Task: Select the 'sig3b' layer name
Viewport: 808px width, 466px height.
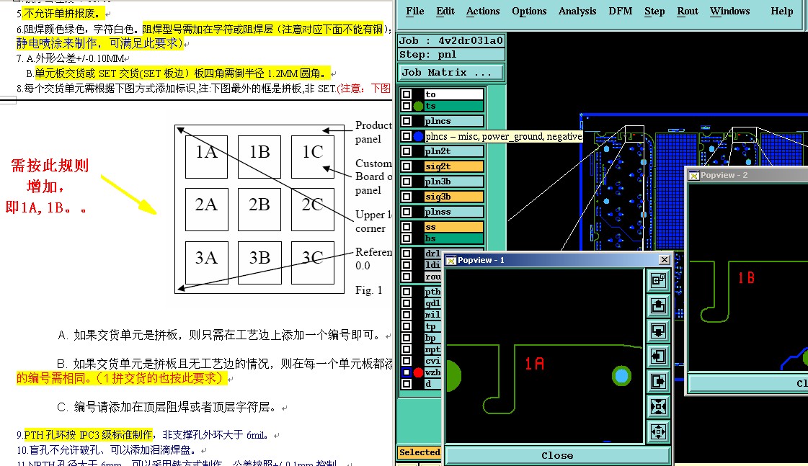Action: 454,197
